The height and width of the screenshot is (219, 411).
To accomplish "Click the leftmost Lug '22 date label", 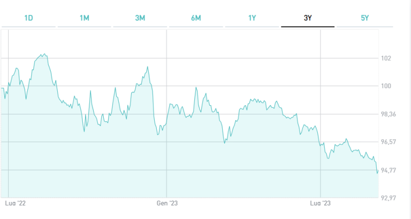I will 15,203.
